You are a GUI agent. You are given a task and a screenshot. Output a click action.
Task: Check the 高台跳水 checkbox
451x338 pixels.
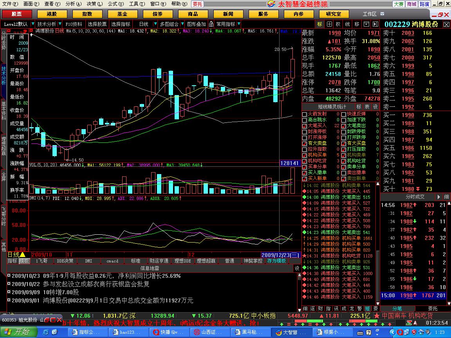(x=304, y=120)
